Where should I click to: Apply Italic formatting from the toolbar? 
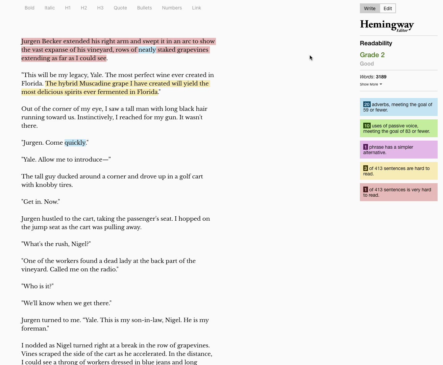click(x=49, y=8)
